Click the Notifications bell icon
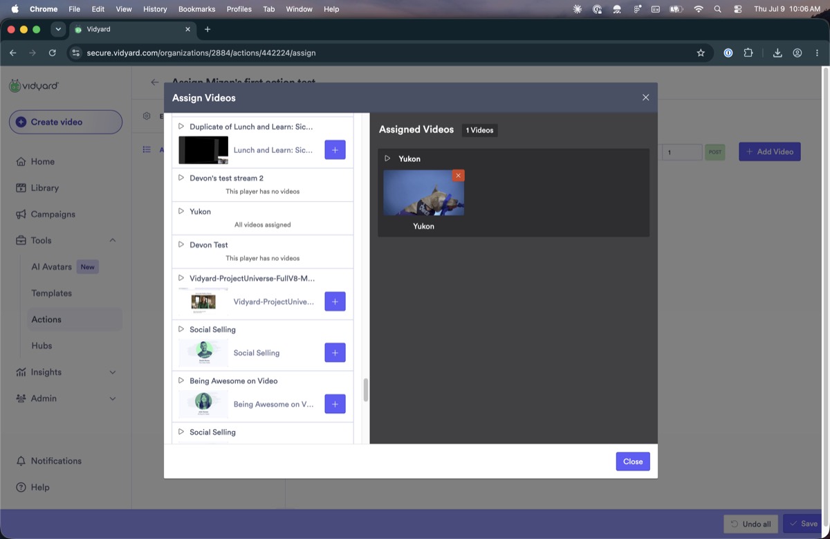Screen dimensions: 830x539 (21, 461)
